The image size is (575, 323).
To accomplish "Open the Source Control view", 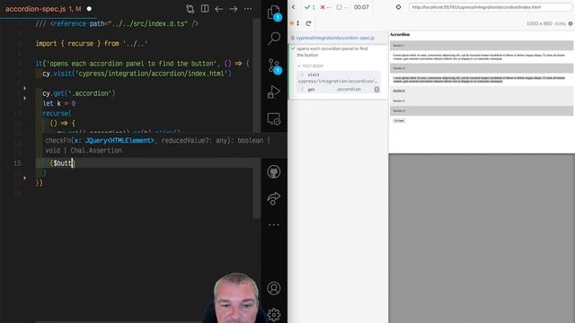I will [273, 65].
